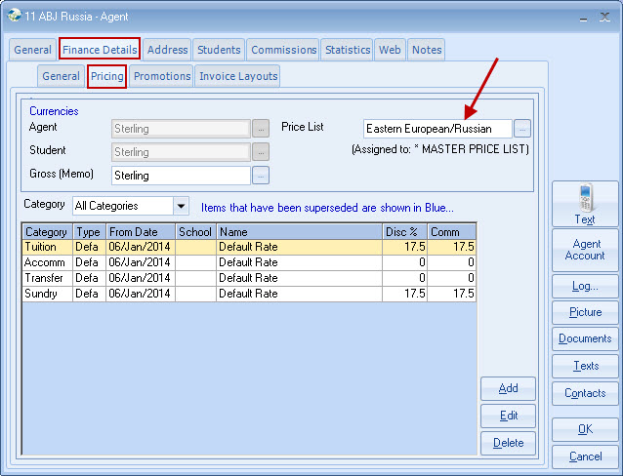Click the Delete button
The image size is (623, 476).
coord(508,443)
